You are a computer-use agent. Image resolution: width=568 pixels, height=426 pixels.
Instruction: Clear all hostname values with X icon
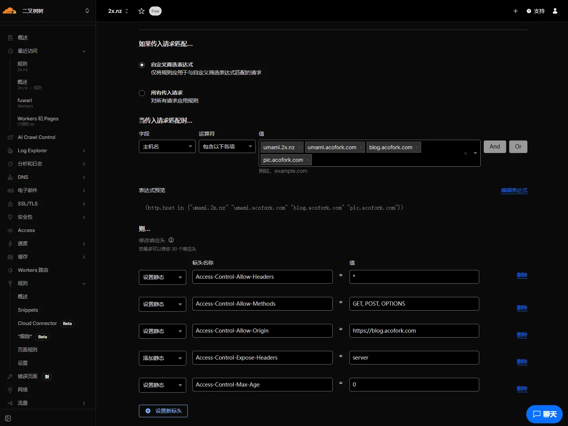tap(465, 153)
